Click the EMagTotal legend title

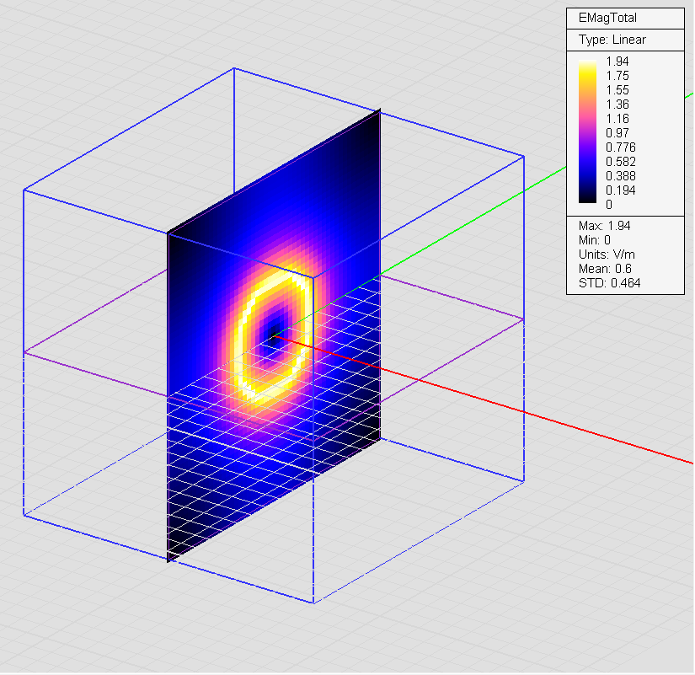pos(605,19)
